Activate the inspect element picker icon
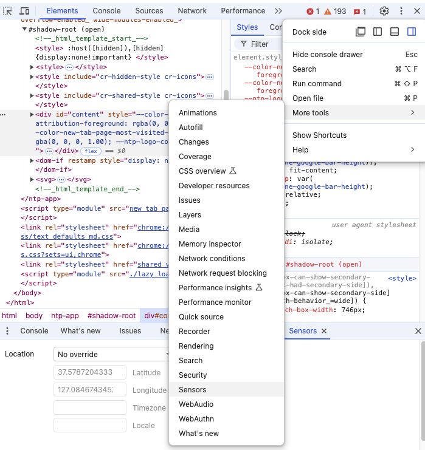 click(x=7, y=11)
